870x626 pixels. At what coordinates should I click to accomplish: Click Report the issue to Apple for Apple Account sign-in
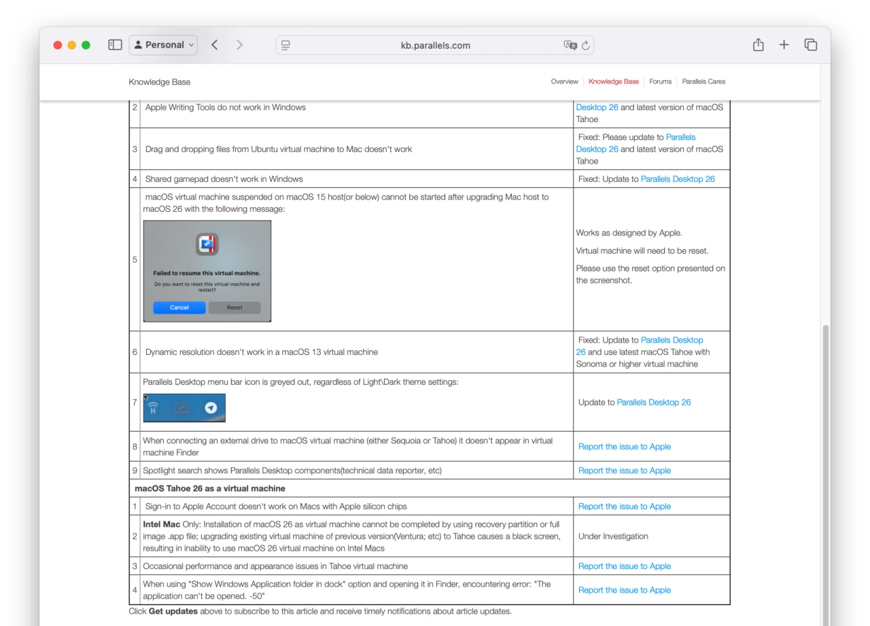click(x=625, y=506)
